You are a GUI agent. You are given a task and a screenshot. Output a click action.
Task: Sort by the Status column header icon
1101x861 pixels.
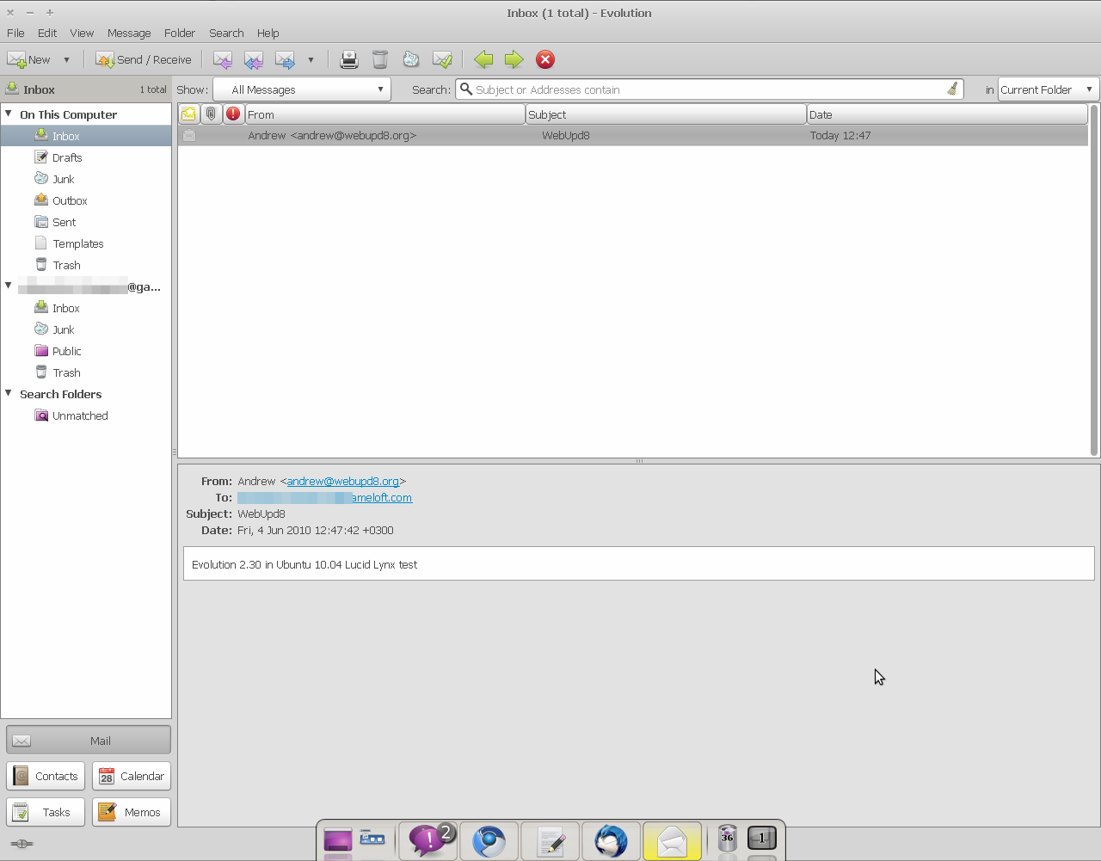pyautogui.click(x=189, y=114)
